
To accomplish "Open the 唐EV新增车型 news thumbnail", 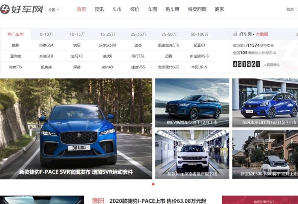I will [x=192, y=103].
